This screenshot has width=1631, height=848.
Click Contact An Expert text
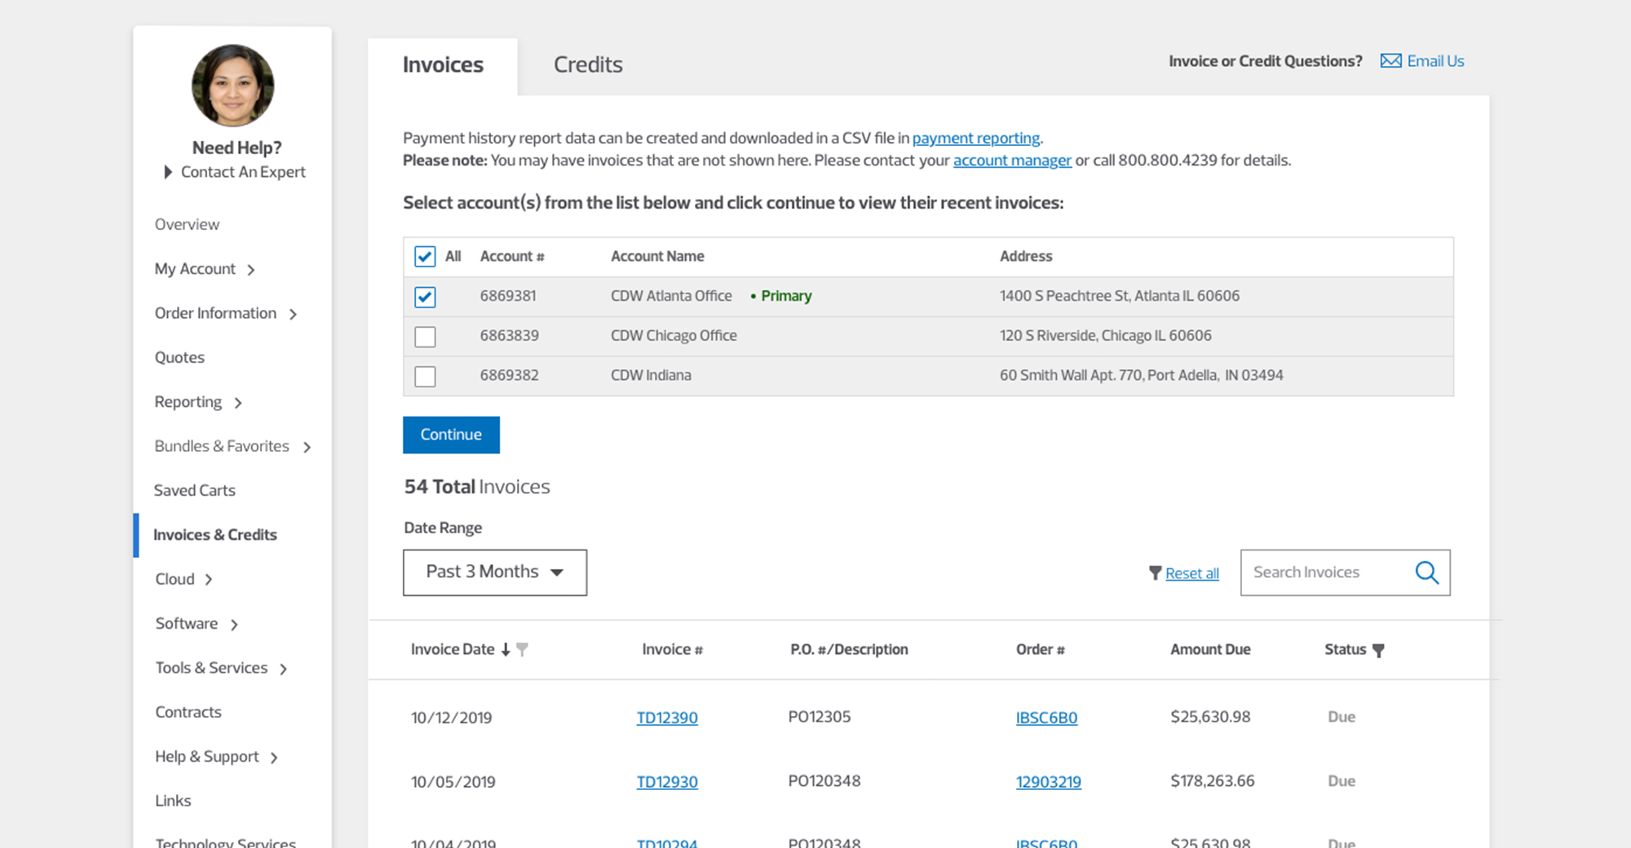(x=243, y=172)
